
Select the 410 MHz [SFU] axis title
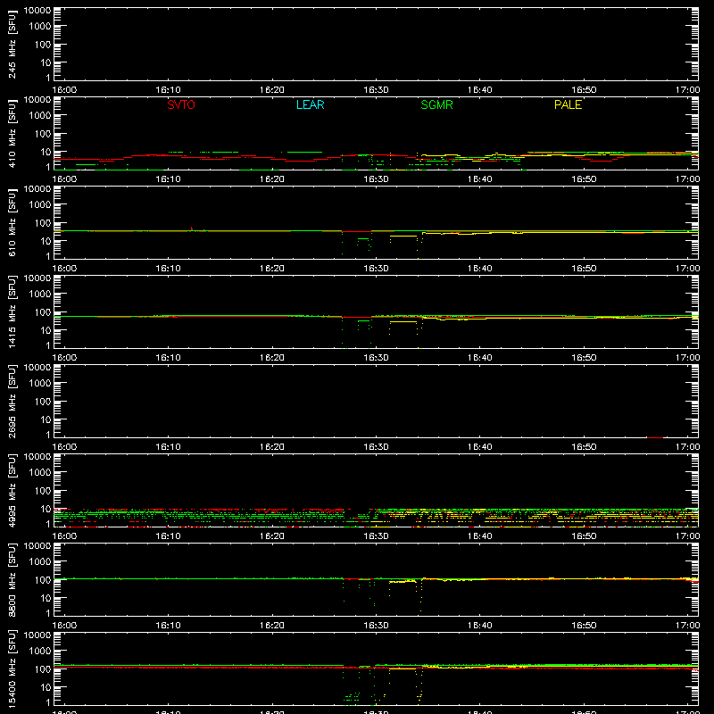[x=12, y=134]
